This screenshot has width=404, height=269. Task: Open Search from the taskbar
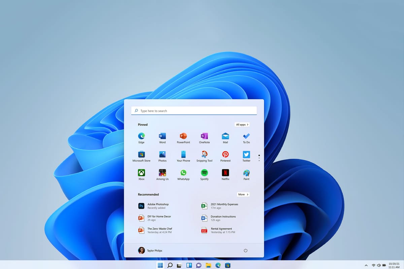(x=170, y=265)
